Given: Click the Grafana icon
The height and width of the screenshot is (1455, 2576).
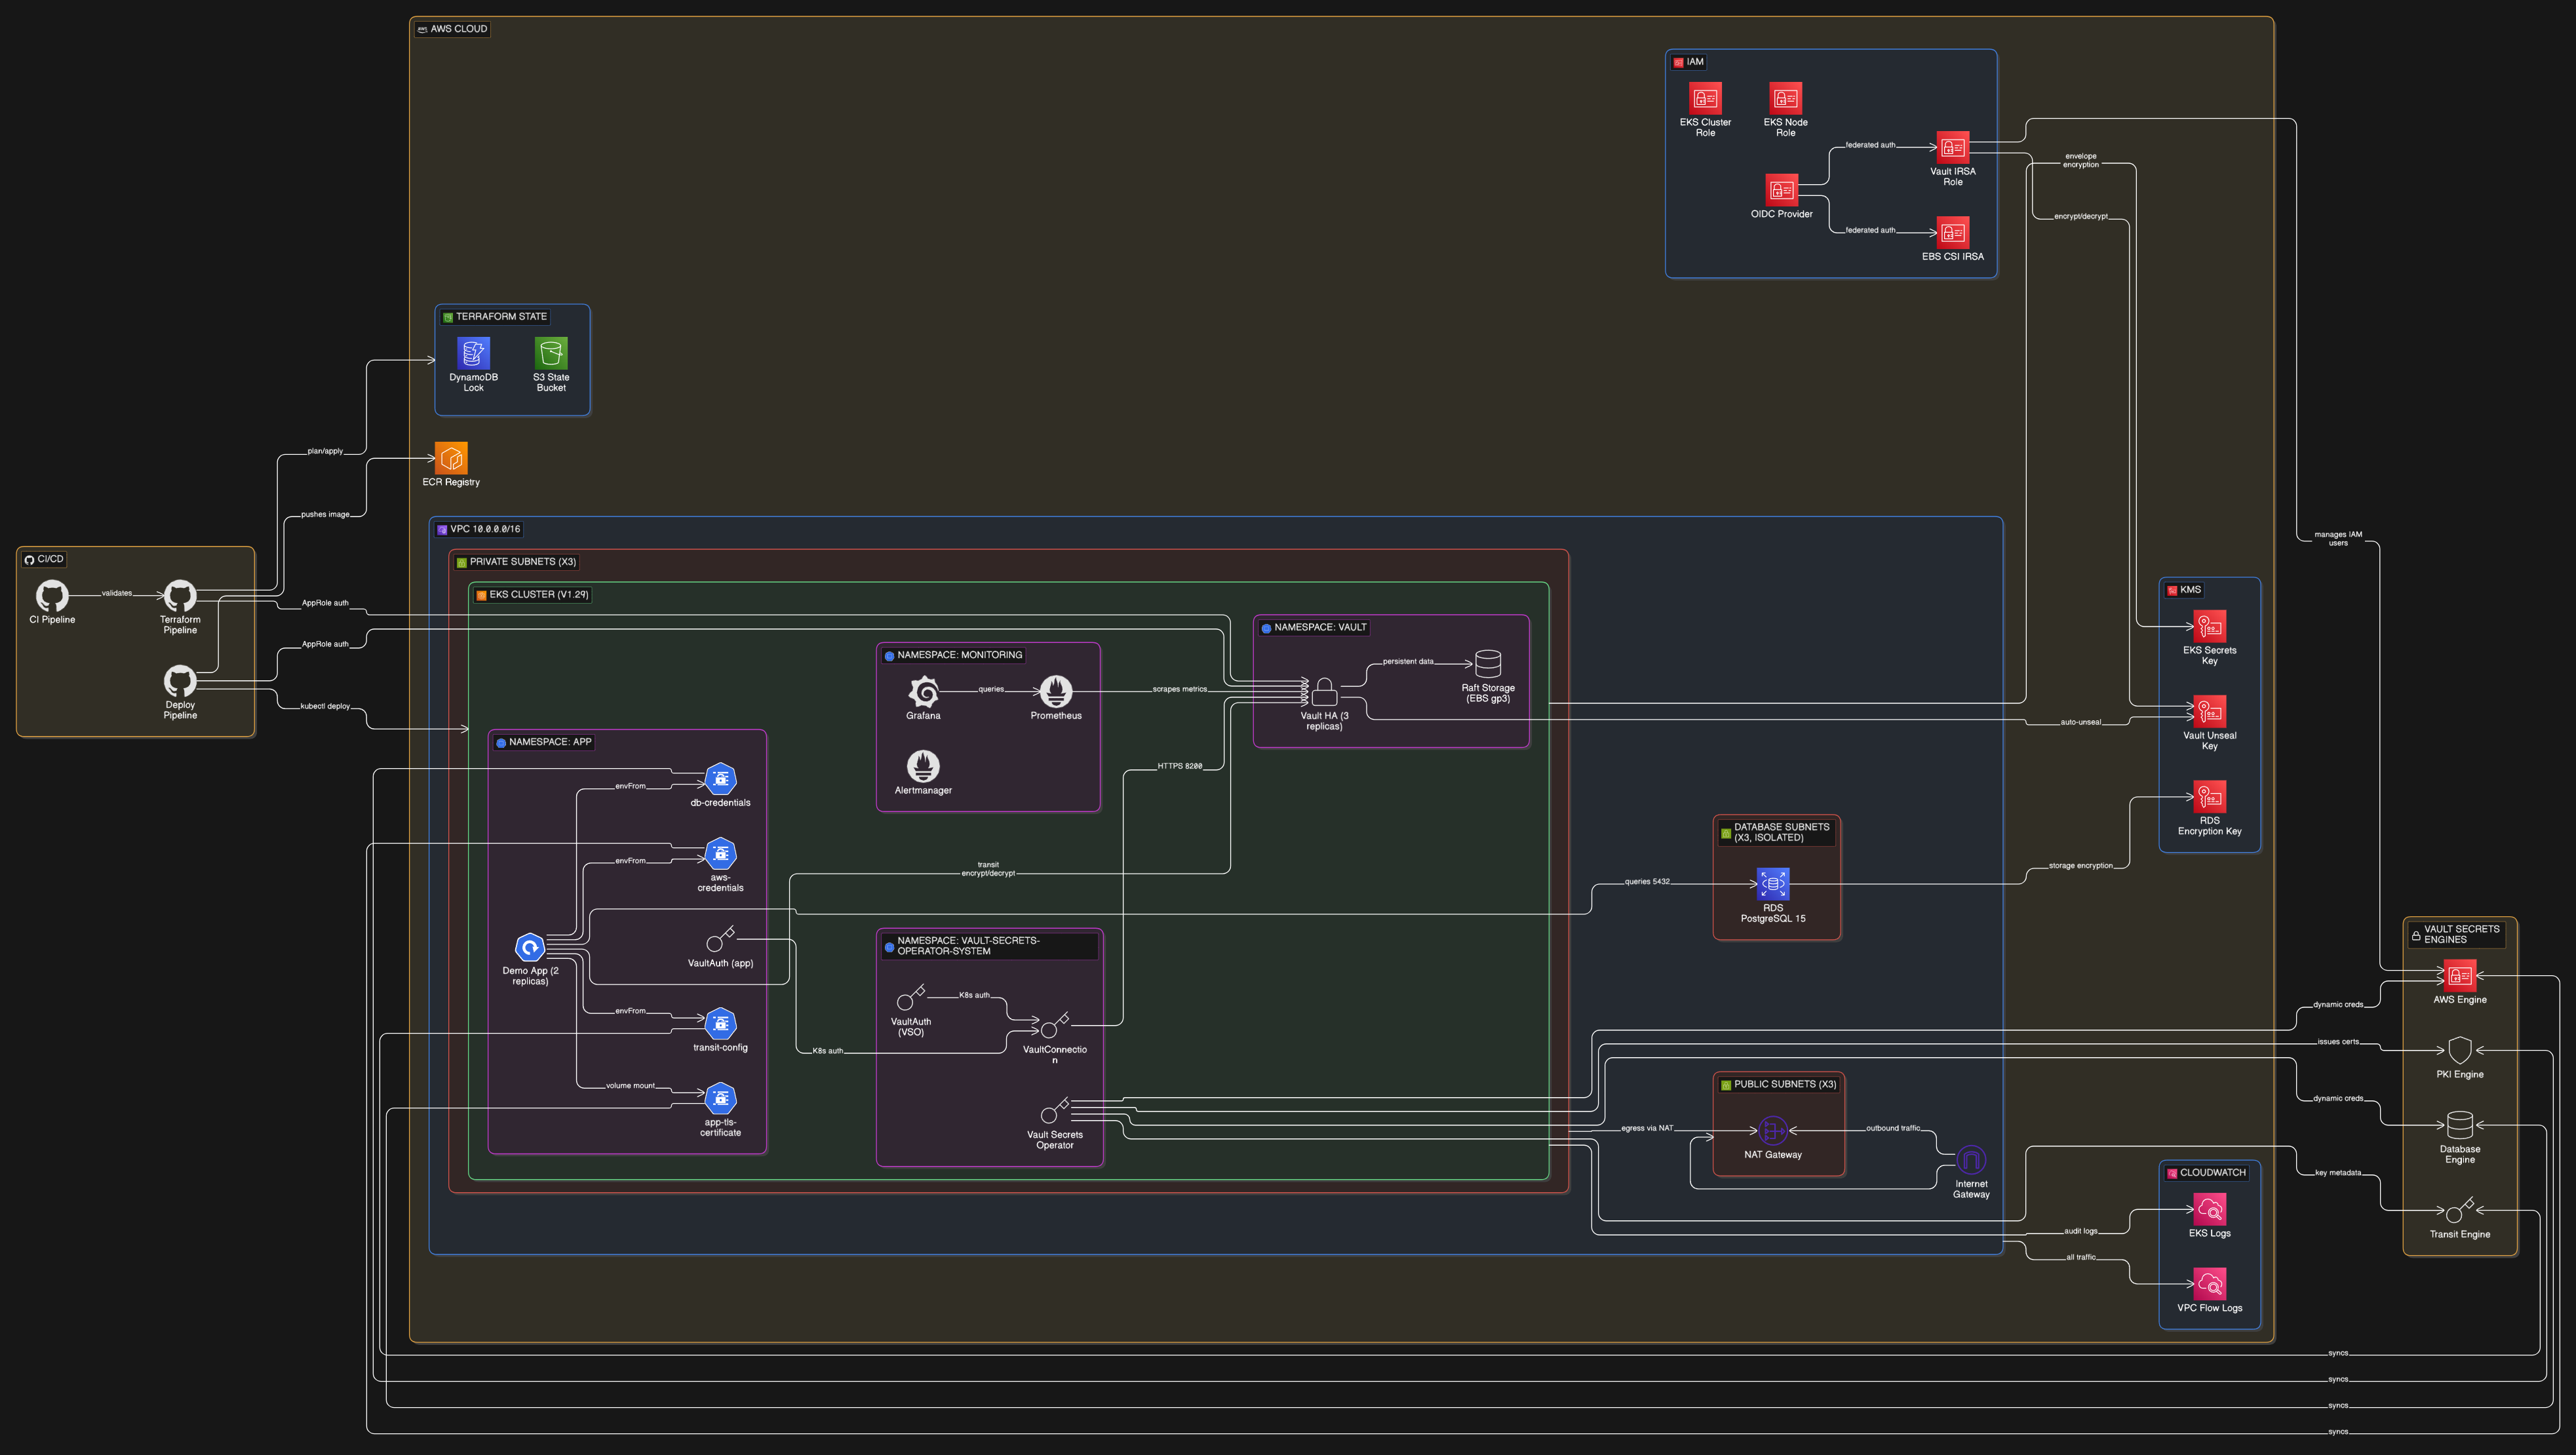Looking at the screenshot, I should click(923, 691).
